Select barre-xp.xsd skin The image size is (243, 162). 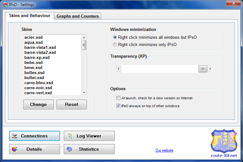(x=52, y=57)
